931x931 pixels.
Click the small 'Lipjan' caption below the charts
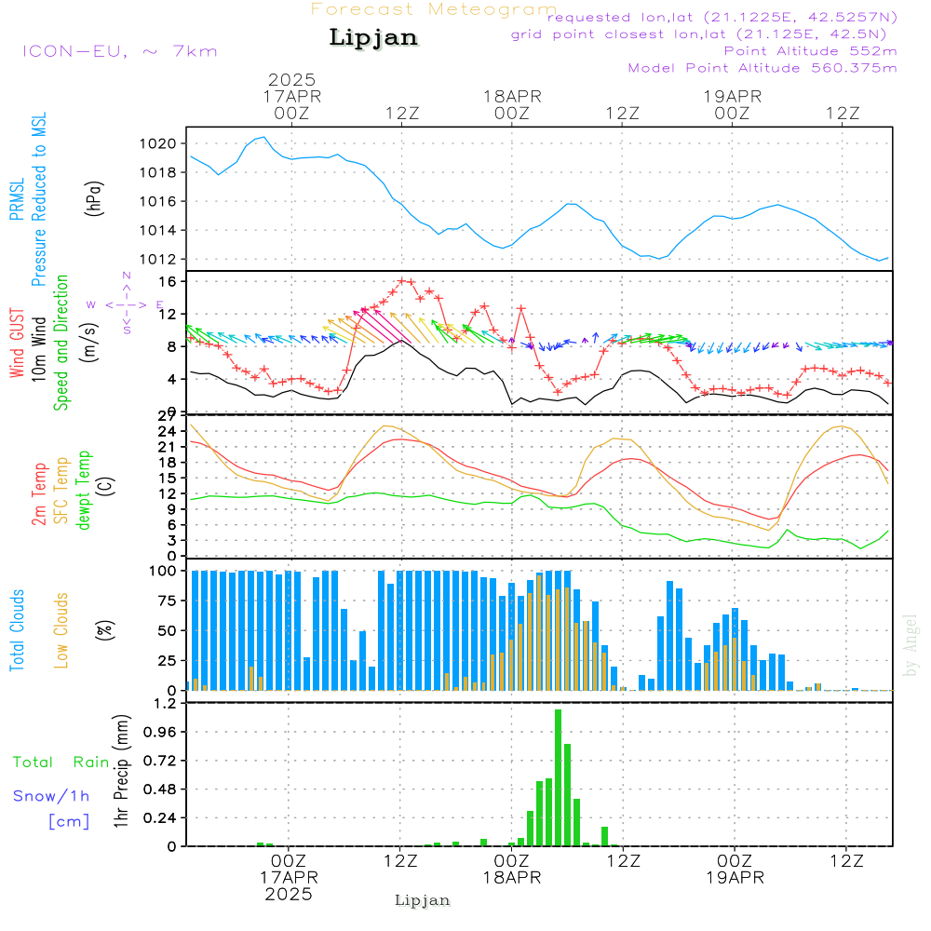[422, 900]
